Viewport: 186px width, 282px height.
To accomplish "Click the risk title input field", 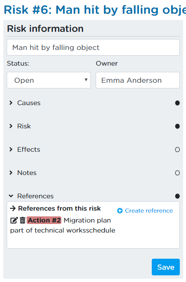I will (93, 48).
